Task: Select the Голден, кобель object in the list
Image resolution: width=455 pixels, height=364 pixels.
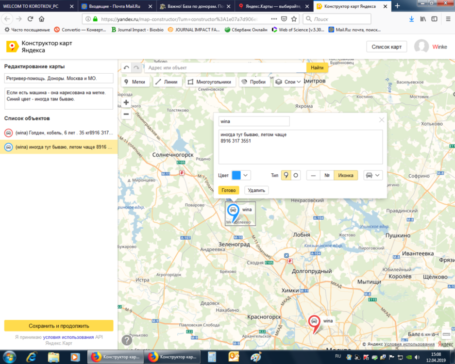Action: click(59, 132)
